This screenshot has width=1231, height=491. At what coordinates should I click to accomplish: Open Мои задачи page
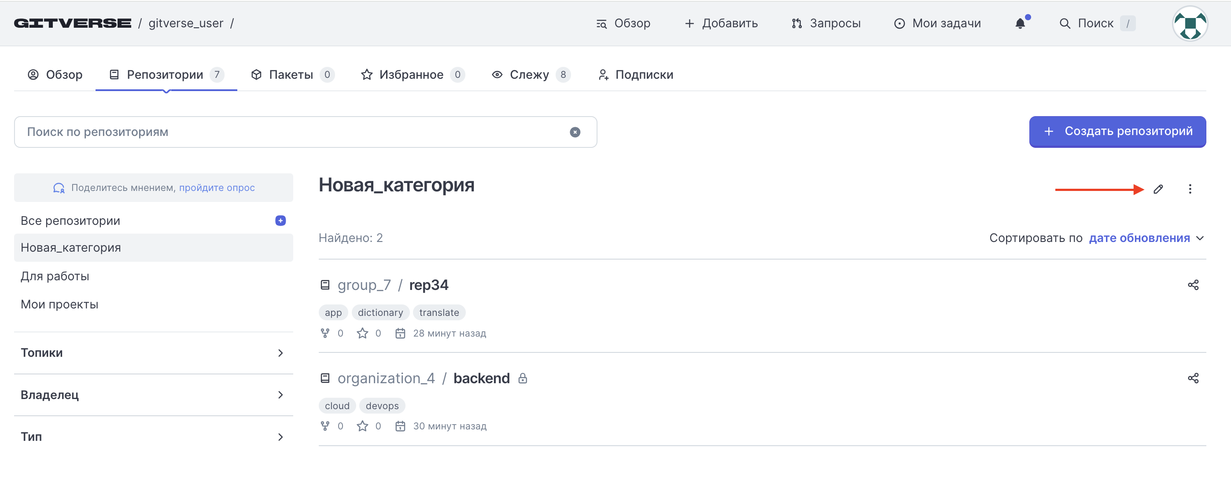[937, 23]
